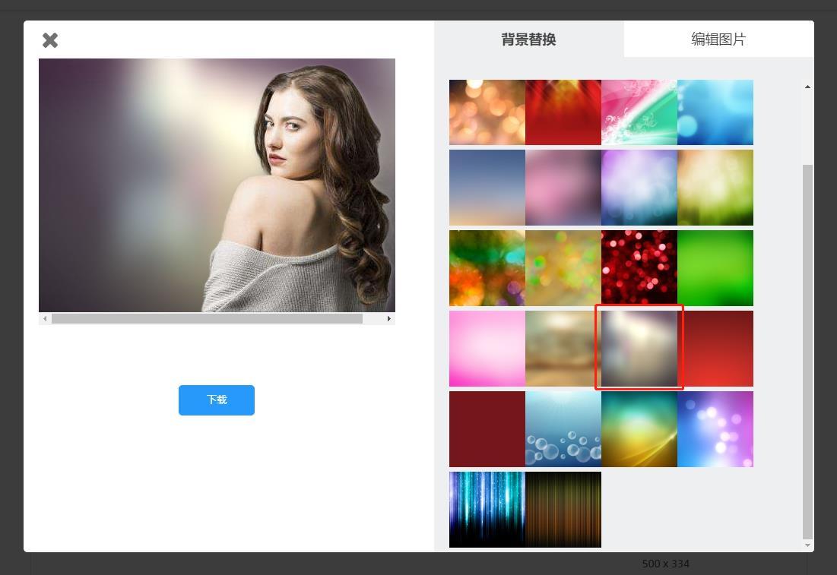Click the down arrow of background list scrollbar
This screenshot has height=575, width=837.
807,545
